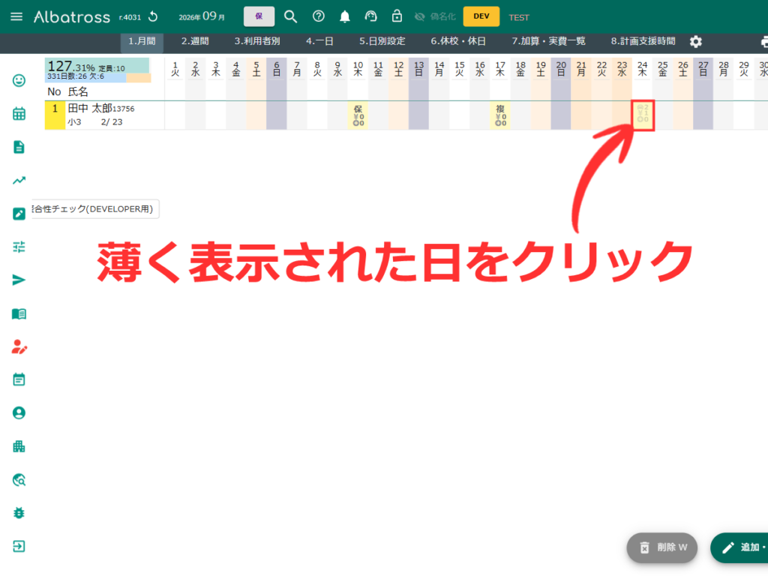This screenshot has width=768, height=576.
Task: Open settings gear in the tab bar
Action: click(695, 42)
